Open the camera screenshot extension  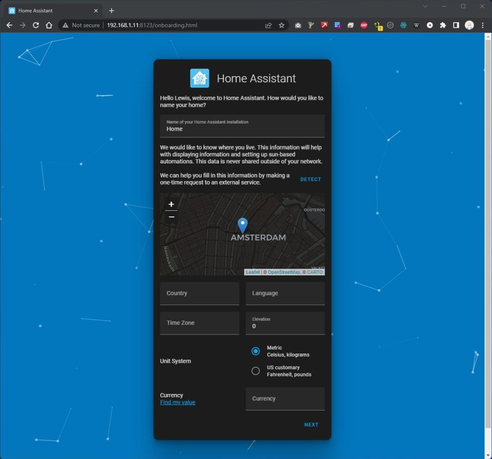pyautogui.click(x=298, y=25)
